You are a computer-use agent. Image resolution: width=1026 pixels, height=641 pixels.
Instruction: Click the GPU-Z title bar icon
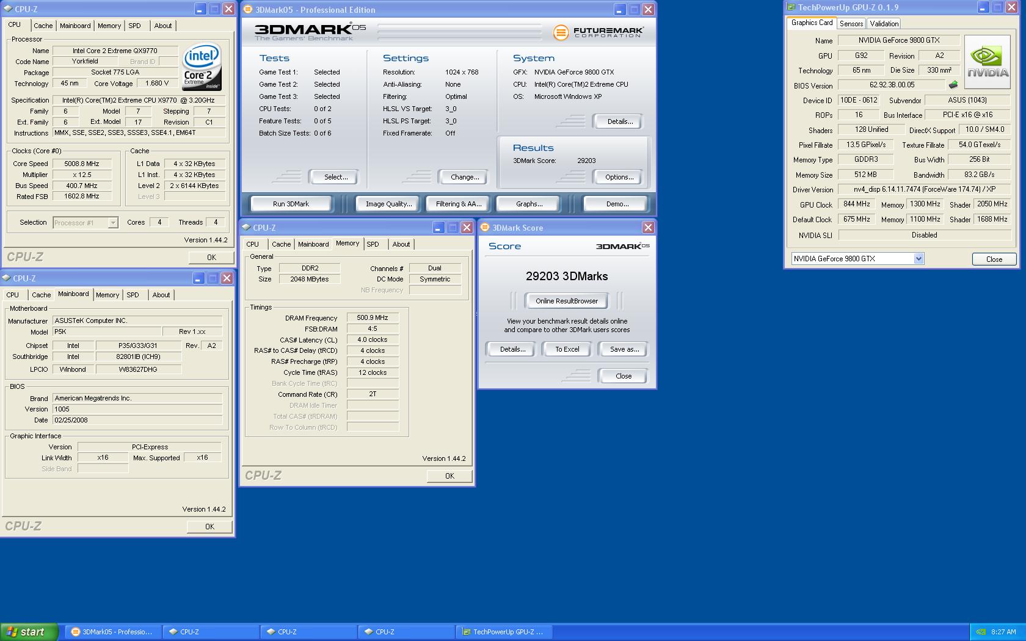tap(791, 7)
